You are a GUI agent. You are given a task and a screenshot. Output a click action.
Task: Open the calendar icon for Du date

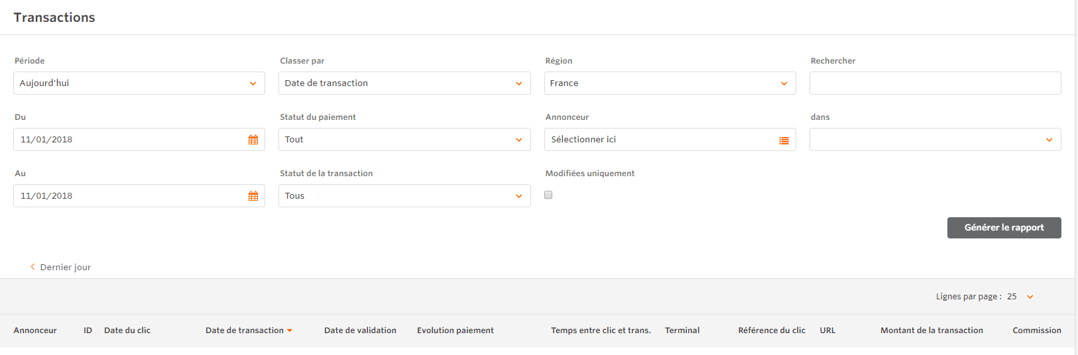pyautogui.click(x=253, y=140)
